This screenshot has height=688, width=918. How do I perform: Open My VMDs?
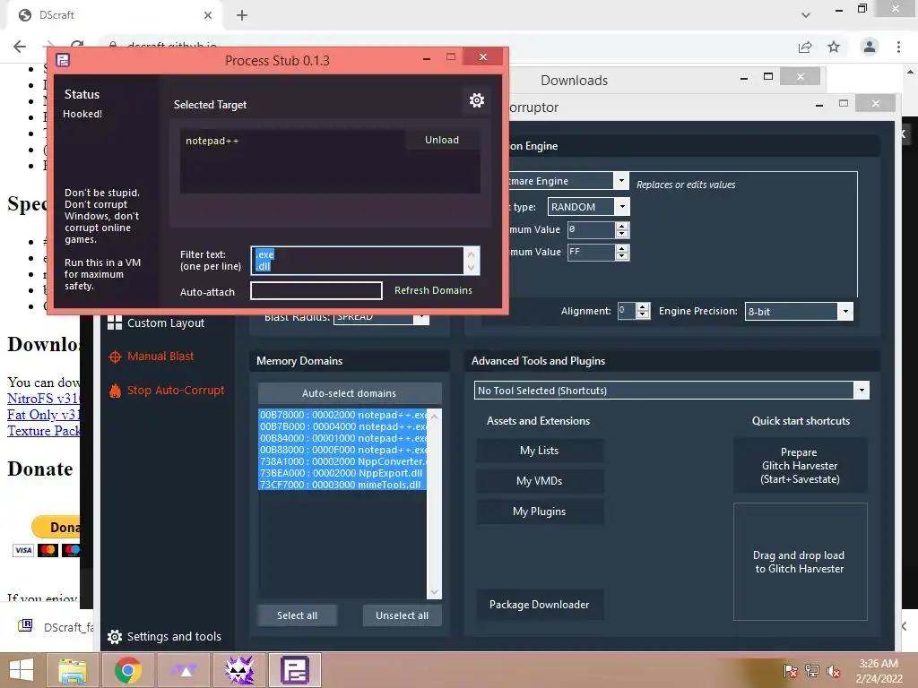pyautogui.click(x=539, y=481)
